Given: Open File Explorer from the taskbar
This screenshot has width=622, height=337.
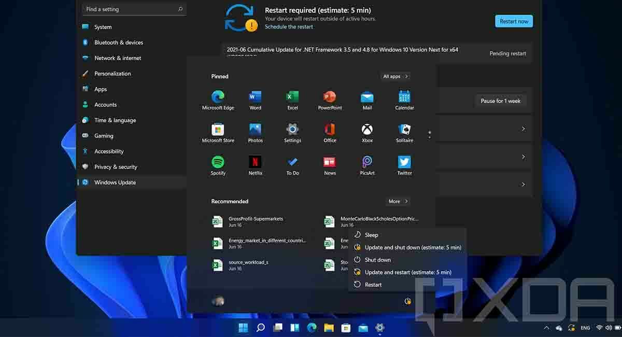Looking at the screenshot, I should click(329, 328).
